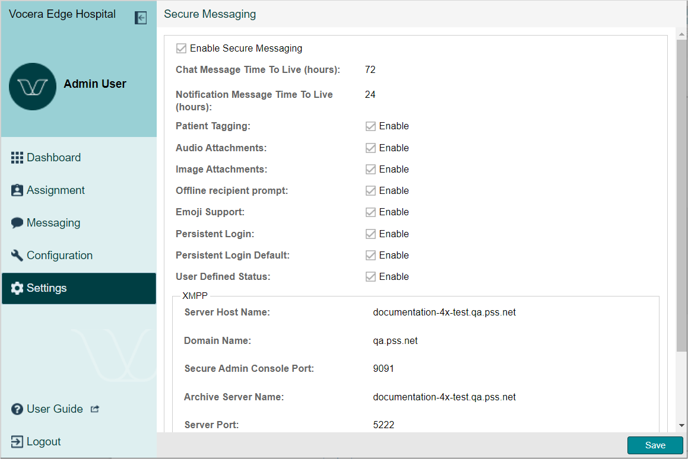The image size is (688, 459).
Task: Click the Settings gear icon
Action: pos(17,288)
